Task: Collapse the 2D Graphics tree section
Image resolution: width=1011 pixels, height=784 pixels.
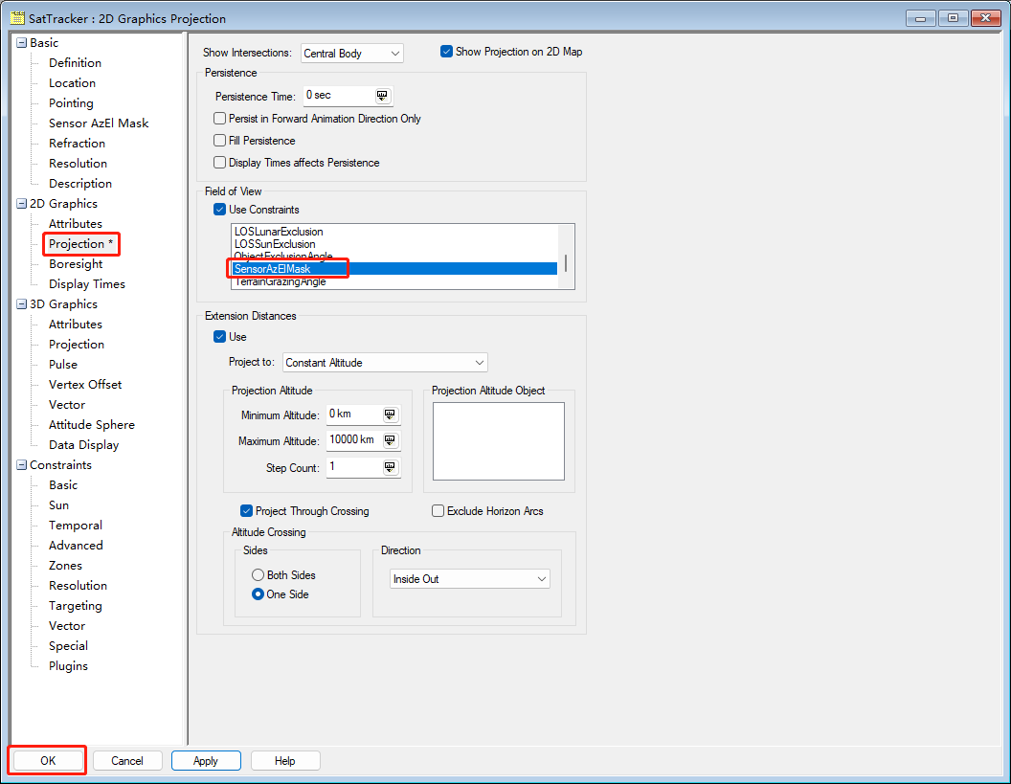Action: tap(21, 204)
